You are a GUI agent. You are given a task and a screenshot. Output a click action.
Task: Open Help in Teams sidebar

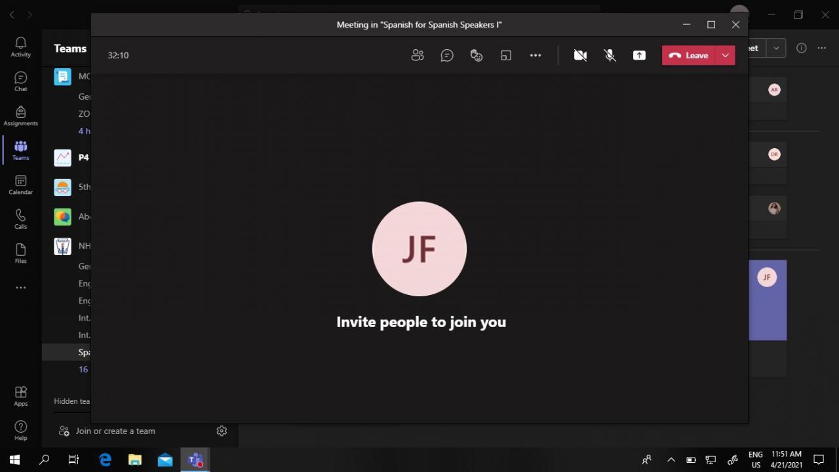point(21,431)
